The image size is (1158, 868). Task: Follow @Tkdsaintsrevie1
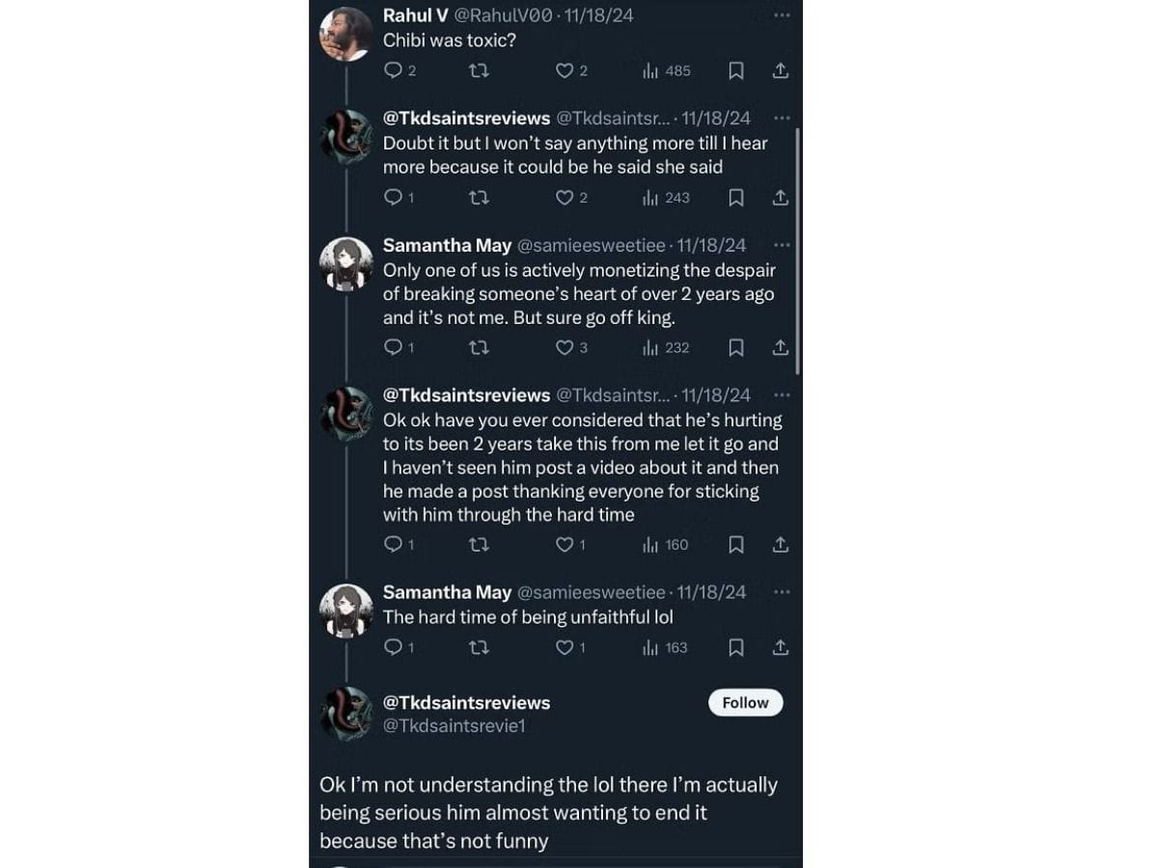745,702
